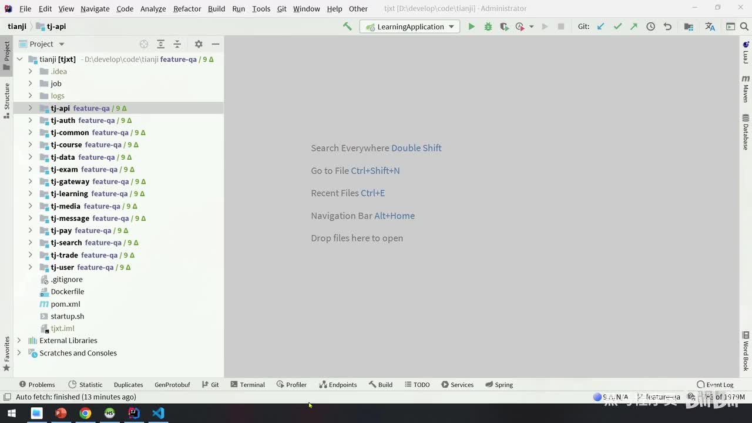This screenshot has width=752, height=423.
Task: Select the tj-gateway module
Action: pyautogui.click(x=70, y=182)
